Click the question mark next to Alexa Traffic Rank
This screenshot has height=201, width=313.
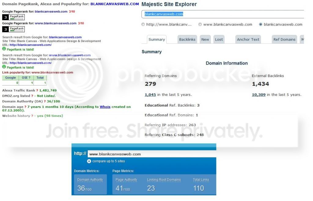pyautogui.click(x=37, y=90)
